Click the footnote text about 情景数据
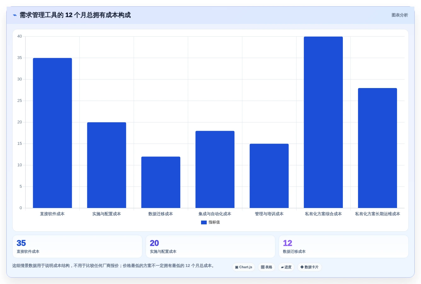 point(114,266)
